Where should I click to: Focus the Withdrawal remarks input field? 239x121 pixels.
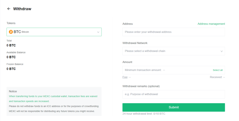(174, 94)
